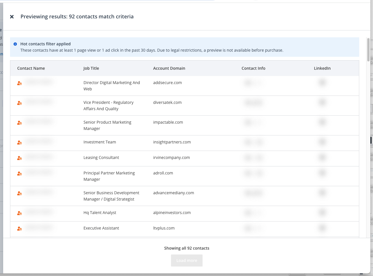Image resolution: width=373 pixels, height=276 pixels.
Task: Click the blue info icon in banner
Action: [x=15, y=44]
